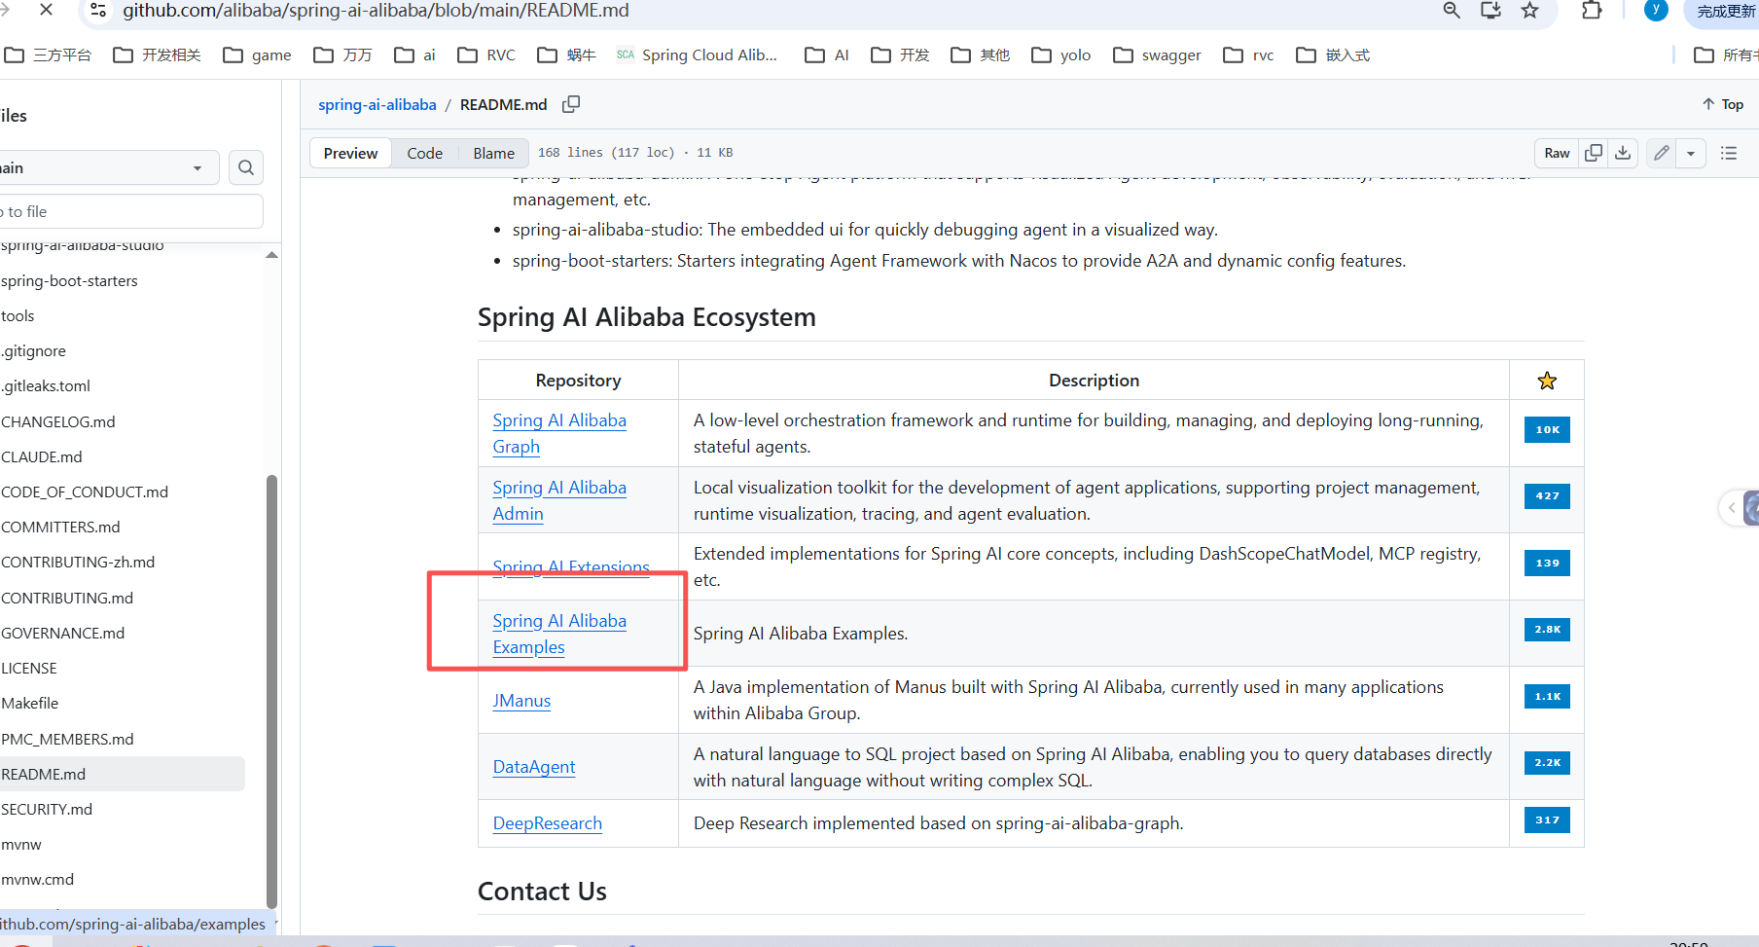Focus the Go to file input
The height and width of the screenshot is (947, 1759).
point(129,211)
